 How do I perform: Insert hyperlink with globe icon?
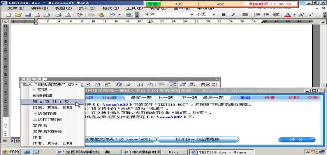point(129,15)
